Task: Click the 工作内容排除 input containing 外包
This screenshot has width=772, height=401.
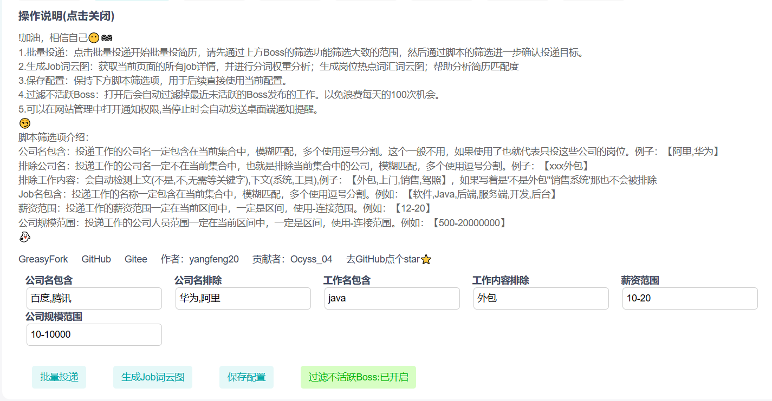Action: [x=541, y=298]
